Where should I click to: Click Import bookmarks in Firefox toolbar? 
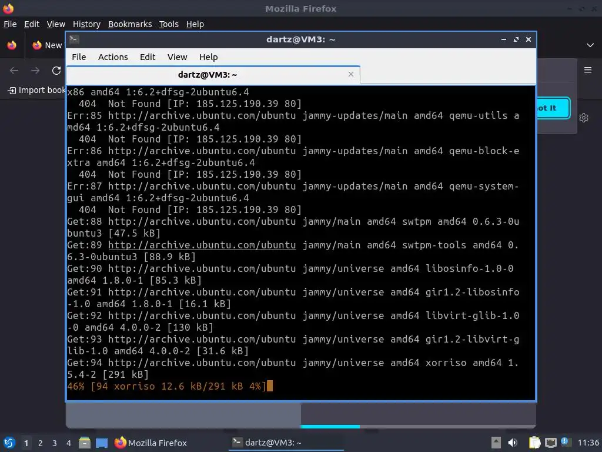coord(36,90)
